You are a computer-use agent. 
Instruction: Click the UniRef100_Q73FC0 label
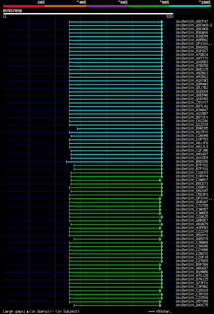(192, 283)
